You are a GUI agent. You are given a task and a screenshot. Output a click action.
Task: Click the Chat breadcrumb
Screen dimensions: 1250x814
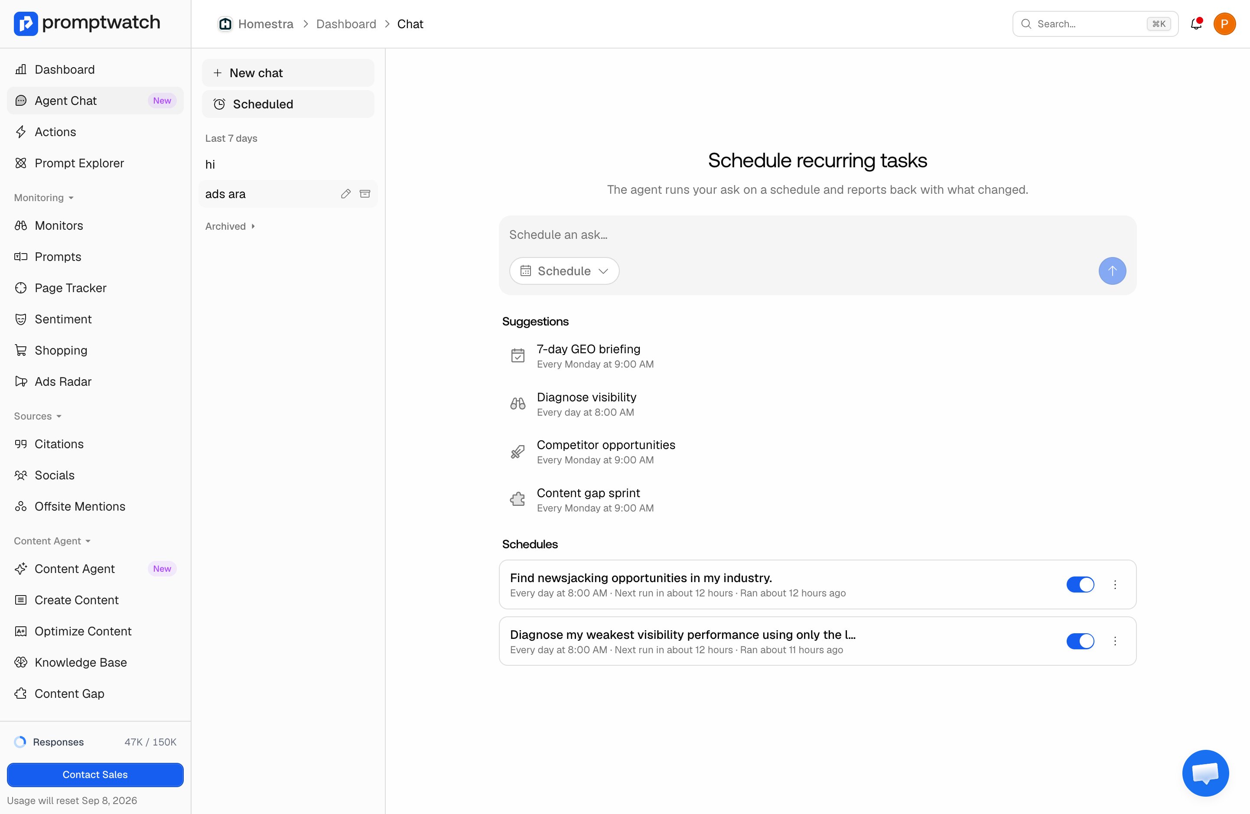(x=410, y=24)
